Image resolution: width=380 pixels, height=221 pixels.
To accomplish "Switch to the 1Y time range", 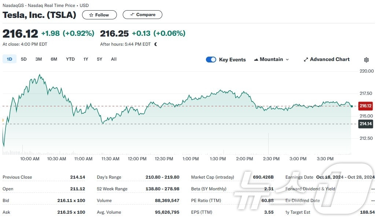I will coord(85,59).
